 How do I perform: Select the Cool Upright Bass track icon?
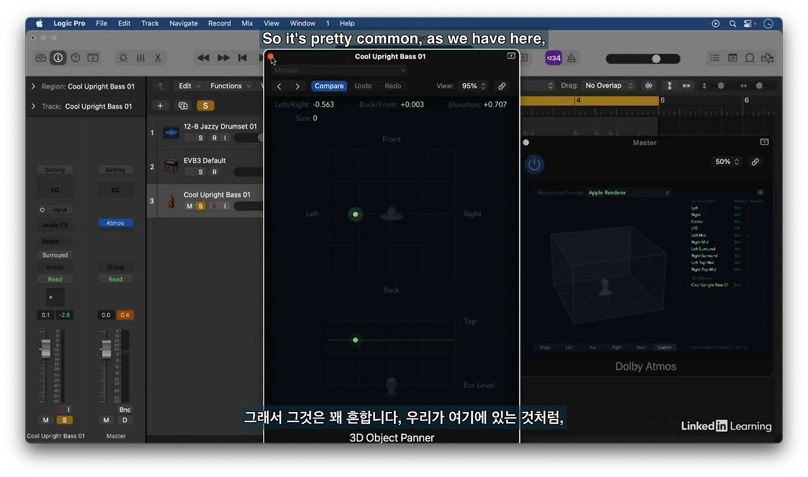point(171,201)
